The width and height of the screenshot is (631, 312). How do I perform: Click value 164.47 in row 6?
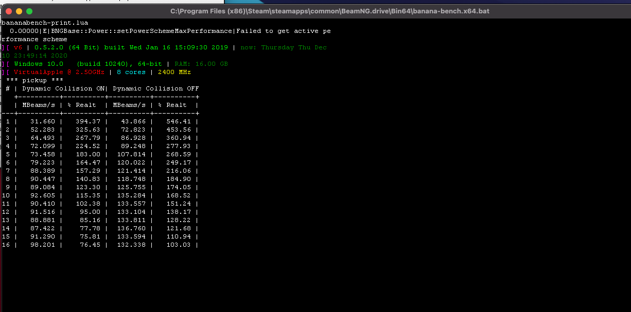click(88, 162)
